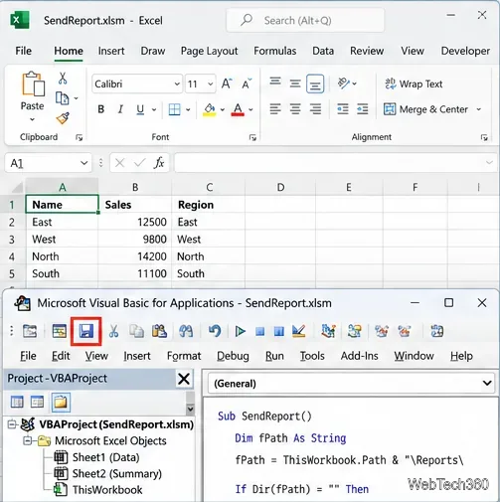Apply cell borders in Excel ribbon
This screenshot has width=500, height=502.
point(174,109)
